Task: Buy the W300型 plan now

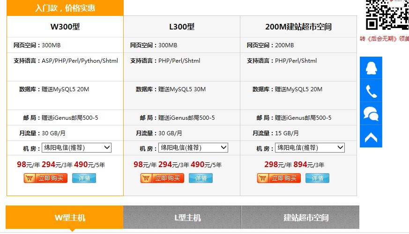Action: [45, 178]
